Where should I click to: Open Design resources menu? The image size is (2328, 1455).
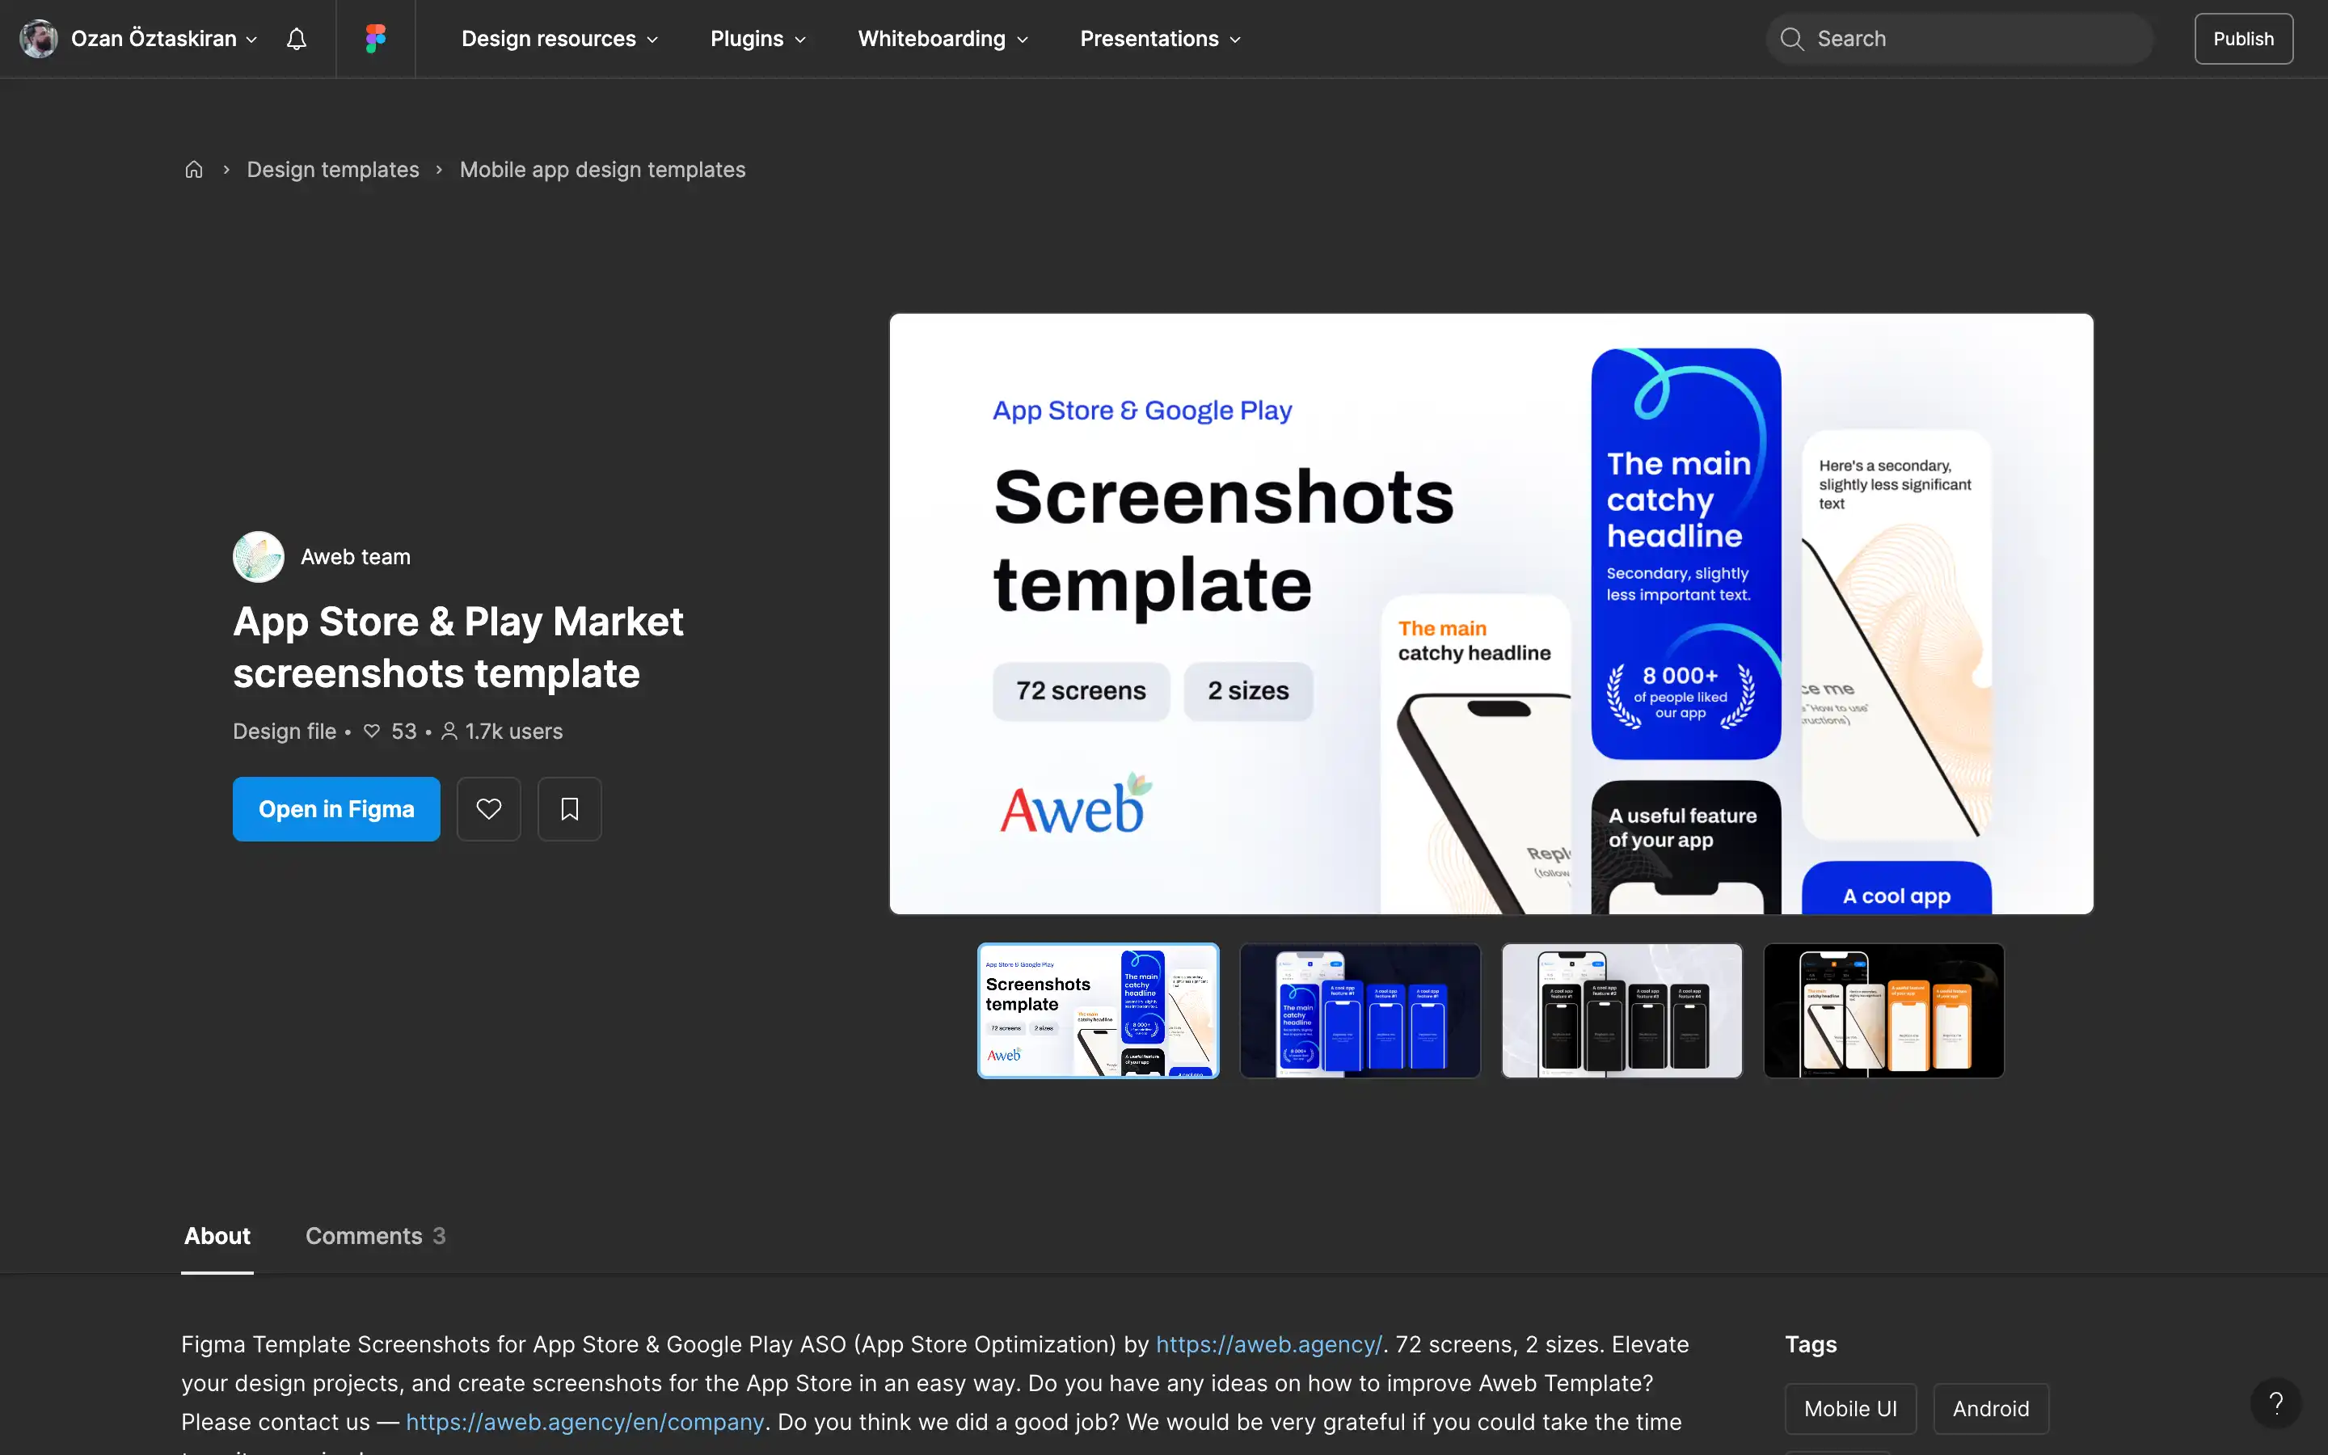[x=560, y=39]
